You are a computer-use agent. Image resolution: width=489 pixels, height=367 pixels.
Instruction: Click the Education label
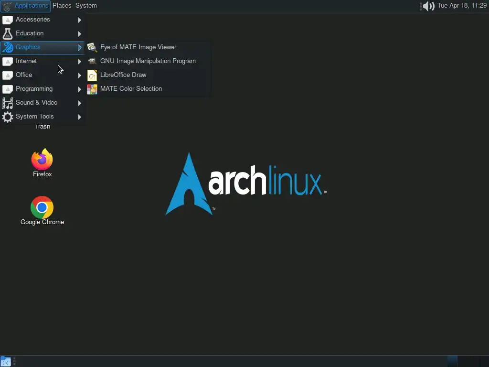[x=30, y=33]
